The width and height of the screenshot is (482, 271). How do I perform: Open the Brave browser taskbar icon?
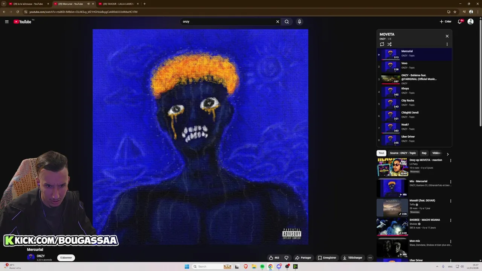click(246, 266)
